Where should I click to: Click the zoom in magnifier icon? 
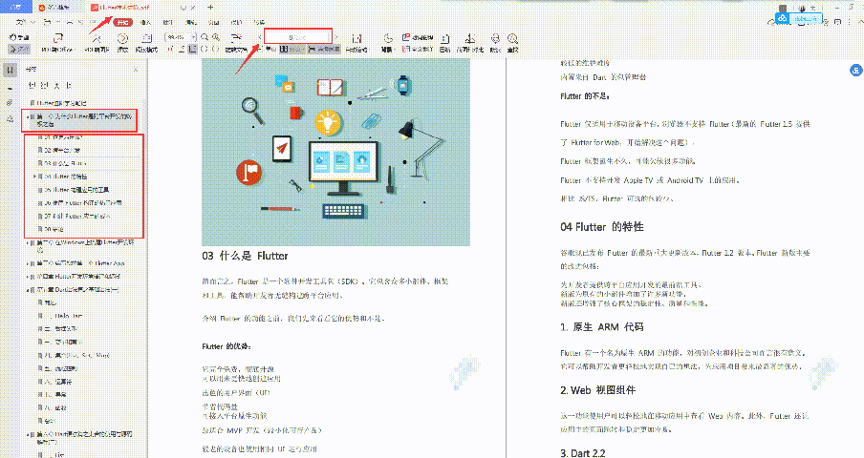tap(216, 37)
